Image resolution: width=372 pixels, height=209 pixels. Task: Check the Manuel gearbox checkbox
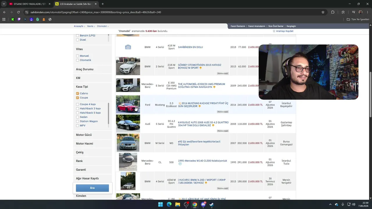click(78, 56)
